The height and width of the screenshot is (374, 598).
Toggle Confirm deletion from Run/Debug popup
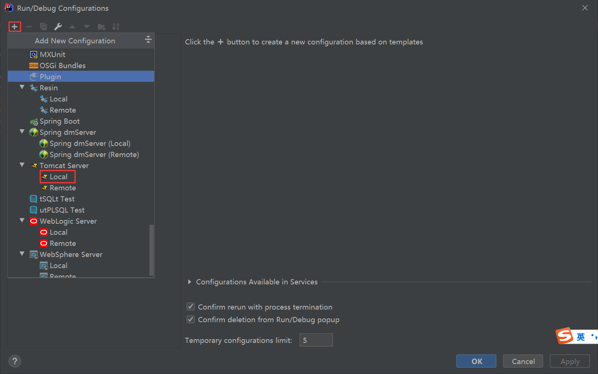191,319
